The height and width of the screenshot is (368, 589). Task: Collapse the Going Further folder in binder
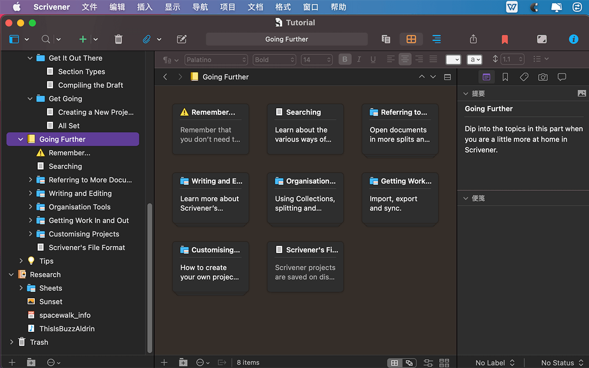coord(21,139)
